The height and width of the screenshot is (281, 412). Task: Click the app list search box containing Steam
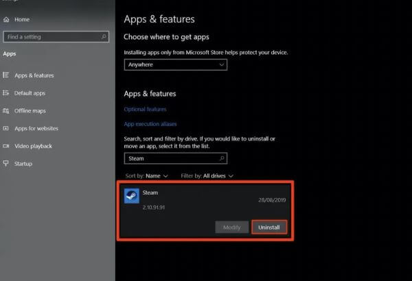(x=176, y=158)
